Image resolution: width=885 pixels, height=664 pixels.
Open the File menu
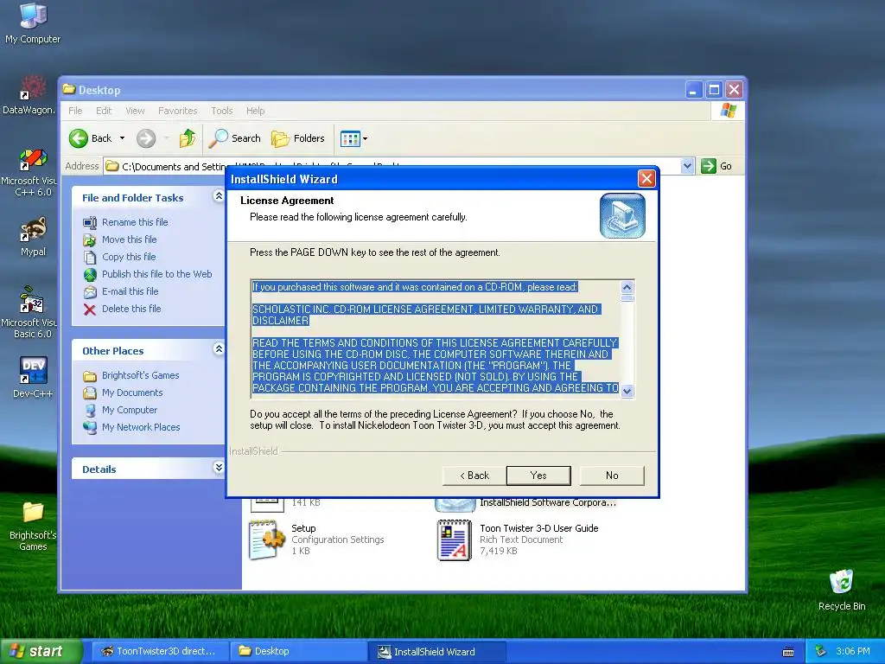pos(75,111)
